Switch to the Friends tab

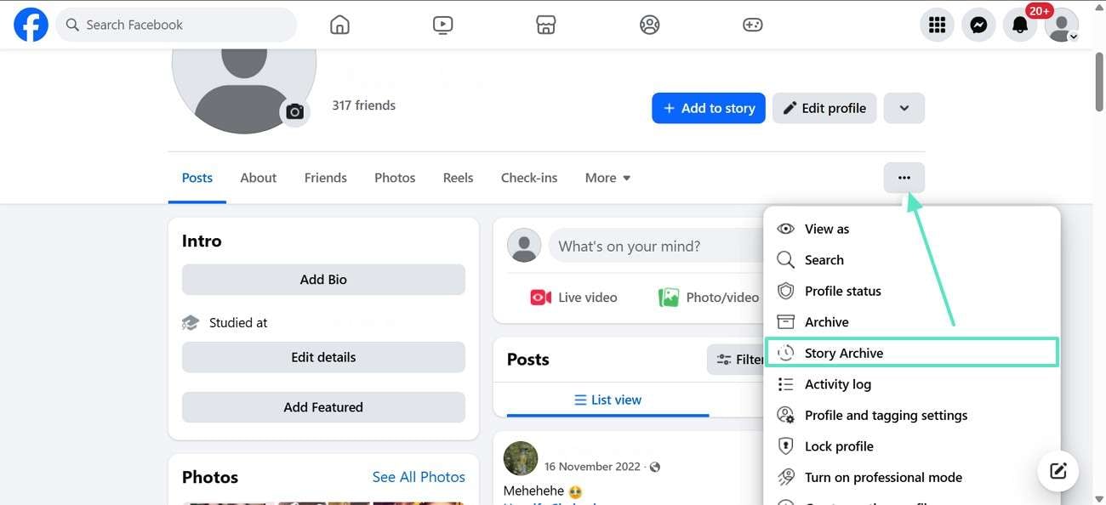(x=325, y=178)
